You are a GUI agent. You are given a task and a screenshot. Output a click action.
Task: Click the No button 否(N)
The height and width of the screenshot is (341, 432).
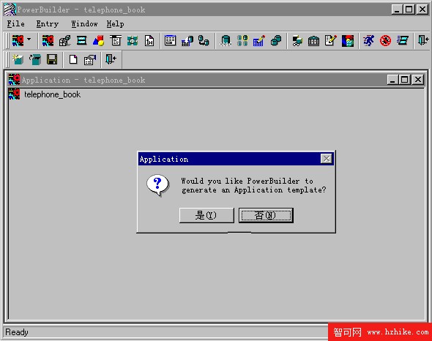click(x=266, y=215)
